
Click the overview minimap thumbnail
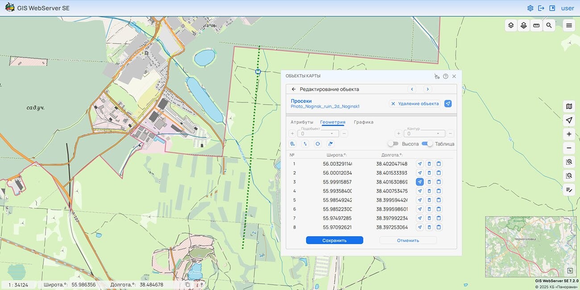point(526,245)
